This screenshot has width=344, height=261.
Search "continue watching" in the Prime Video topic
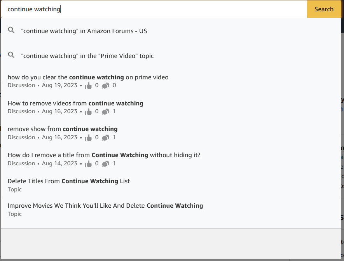pyautogui.click(x=87, y=56)
